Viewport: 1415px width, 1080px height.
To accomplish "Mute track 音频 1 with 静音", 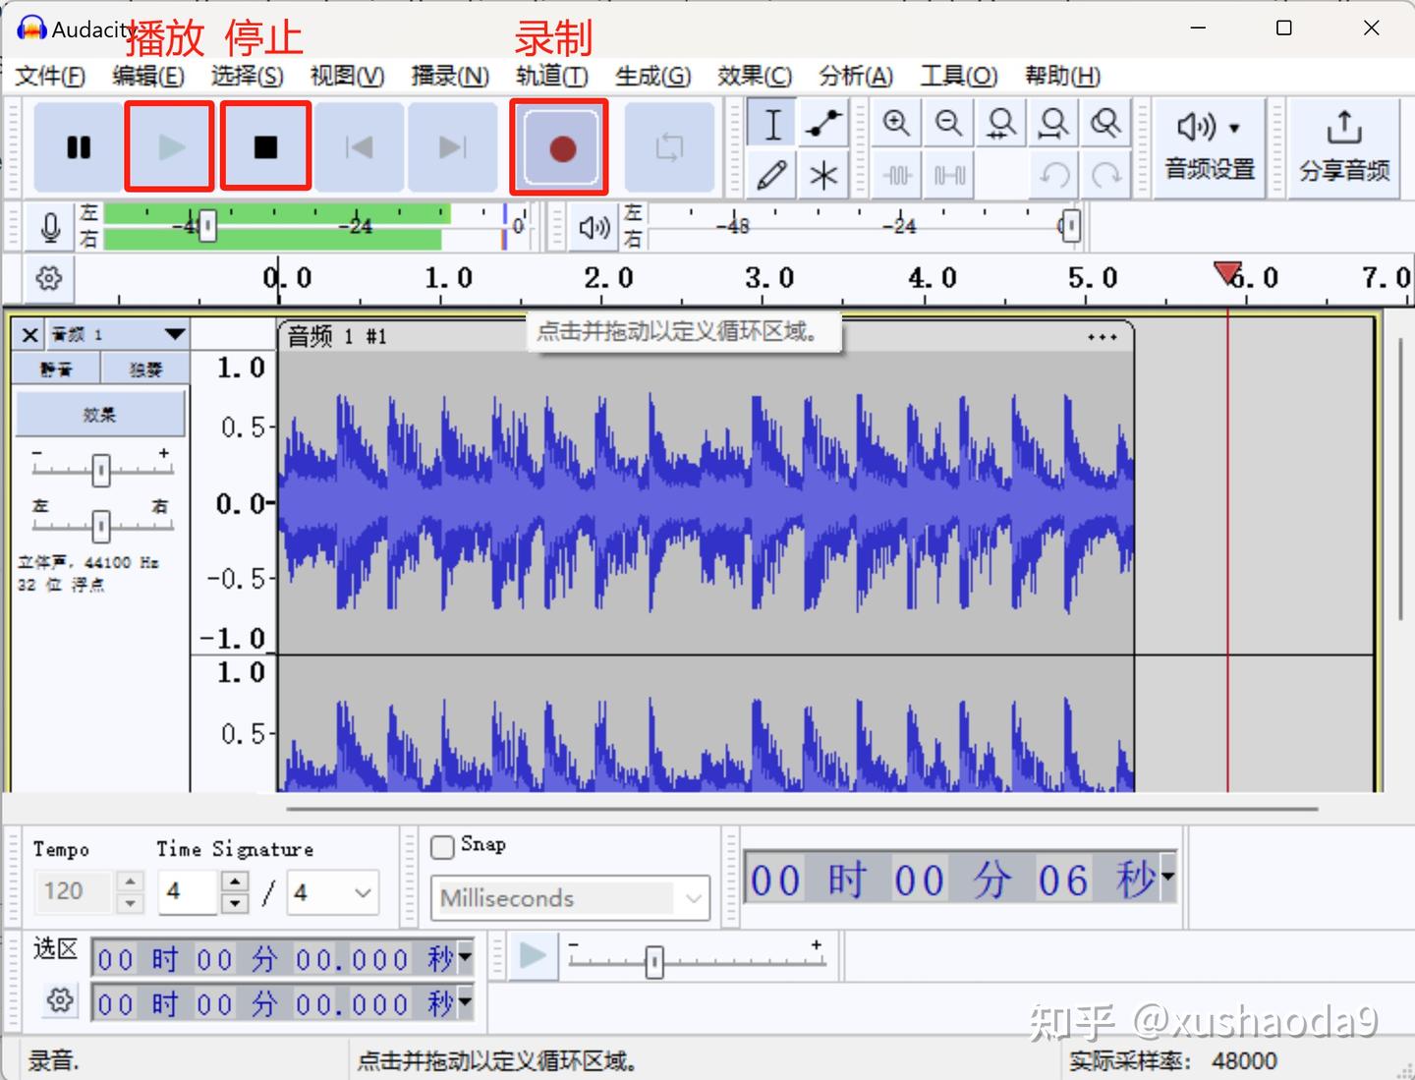I will coord(55,368).
